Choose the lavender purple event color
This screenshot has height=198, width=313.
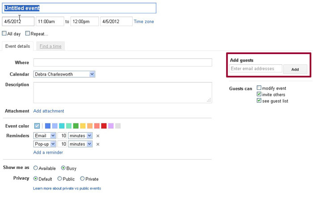tap(111, 126)
